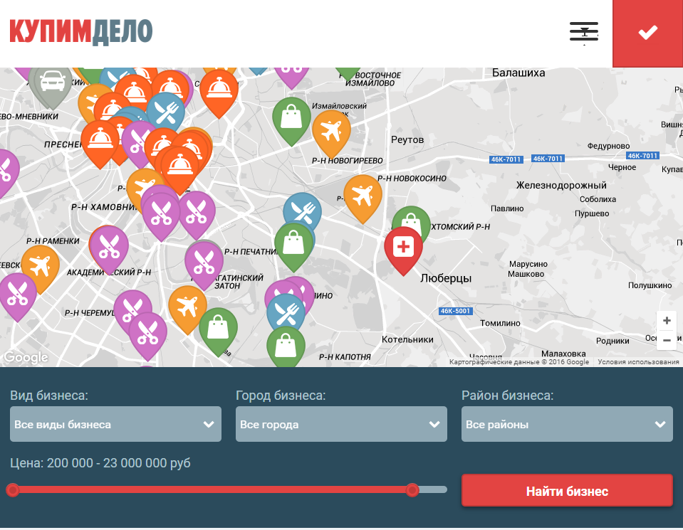
Task: Open the Город бизнеса dropdown
Action: (341, 424)
